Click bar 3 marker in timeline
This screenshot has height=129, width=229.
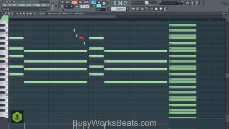(89, 20)
